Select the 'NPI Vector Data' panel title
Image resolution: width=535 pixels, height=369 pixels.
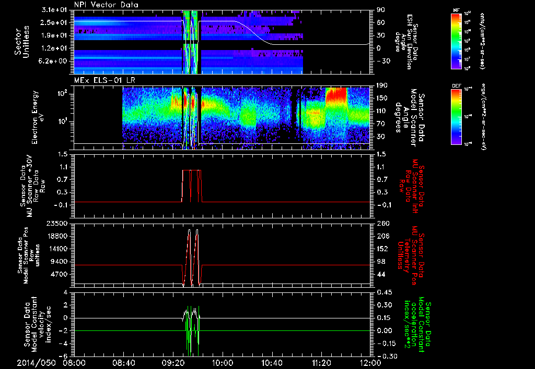click(106, 5)
